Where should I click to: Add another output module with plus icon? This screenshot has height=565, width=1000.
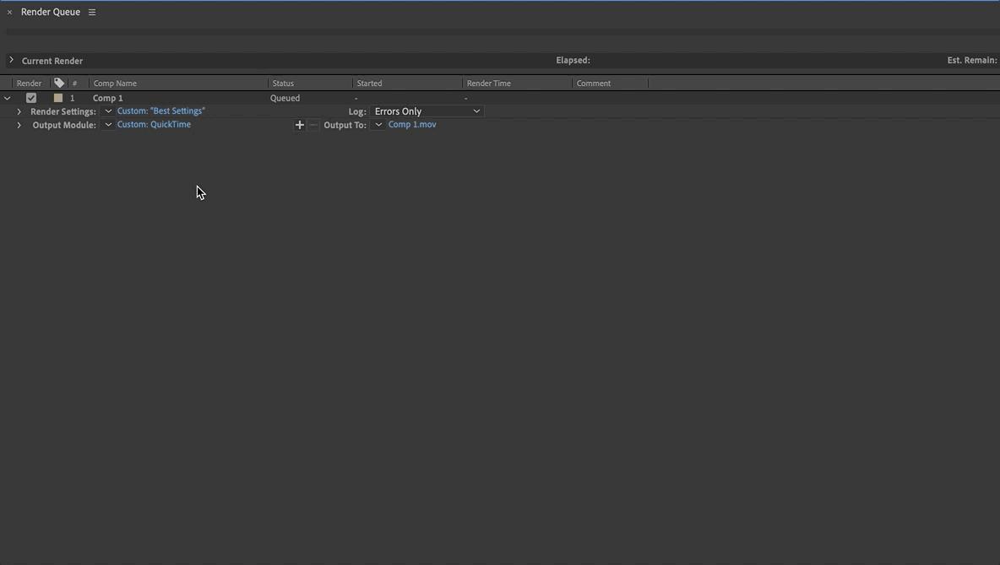click(299, 125)
